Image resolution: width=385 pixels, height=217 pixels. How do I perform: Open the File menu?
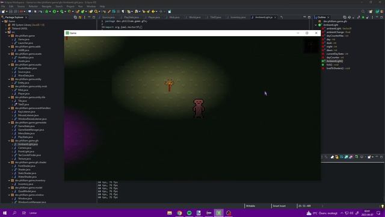point(3,7)
